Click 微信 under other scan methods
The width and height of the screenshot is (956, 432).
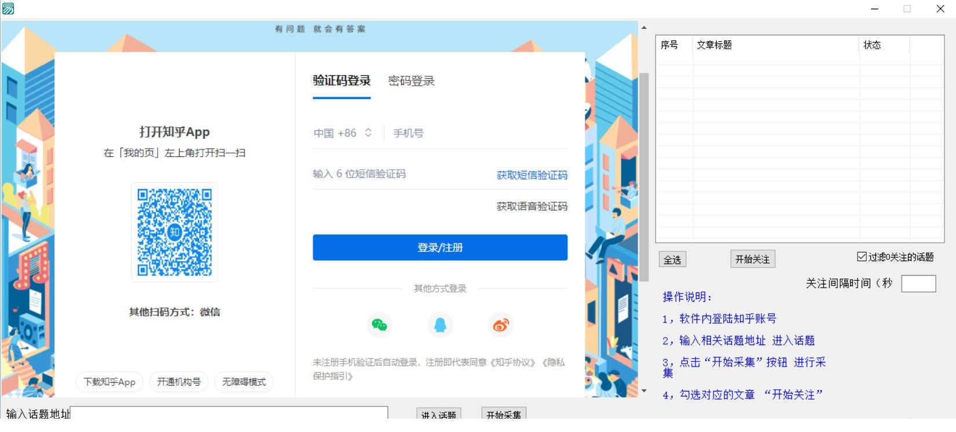210,312
